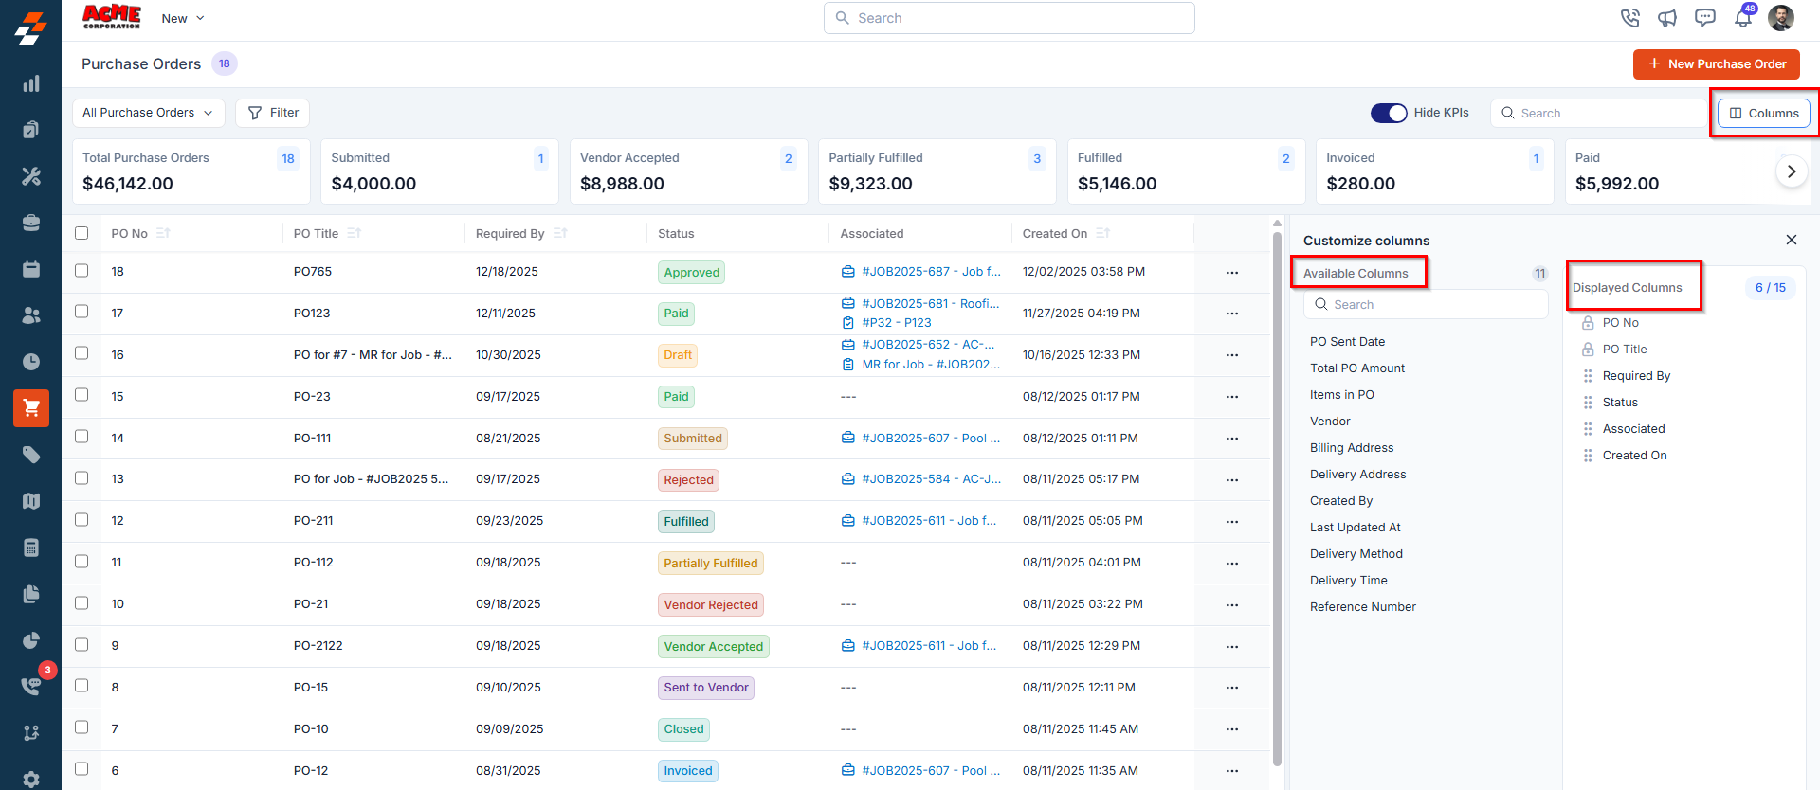
Task: Open the calculator icon in sidebar
Action: coord(31,548)
